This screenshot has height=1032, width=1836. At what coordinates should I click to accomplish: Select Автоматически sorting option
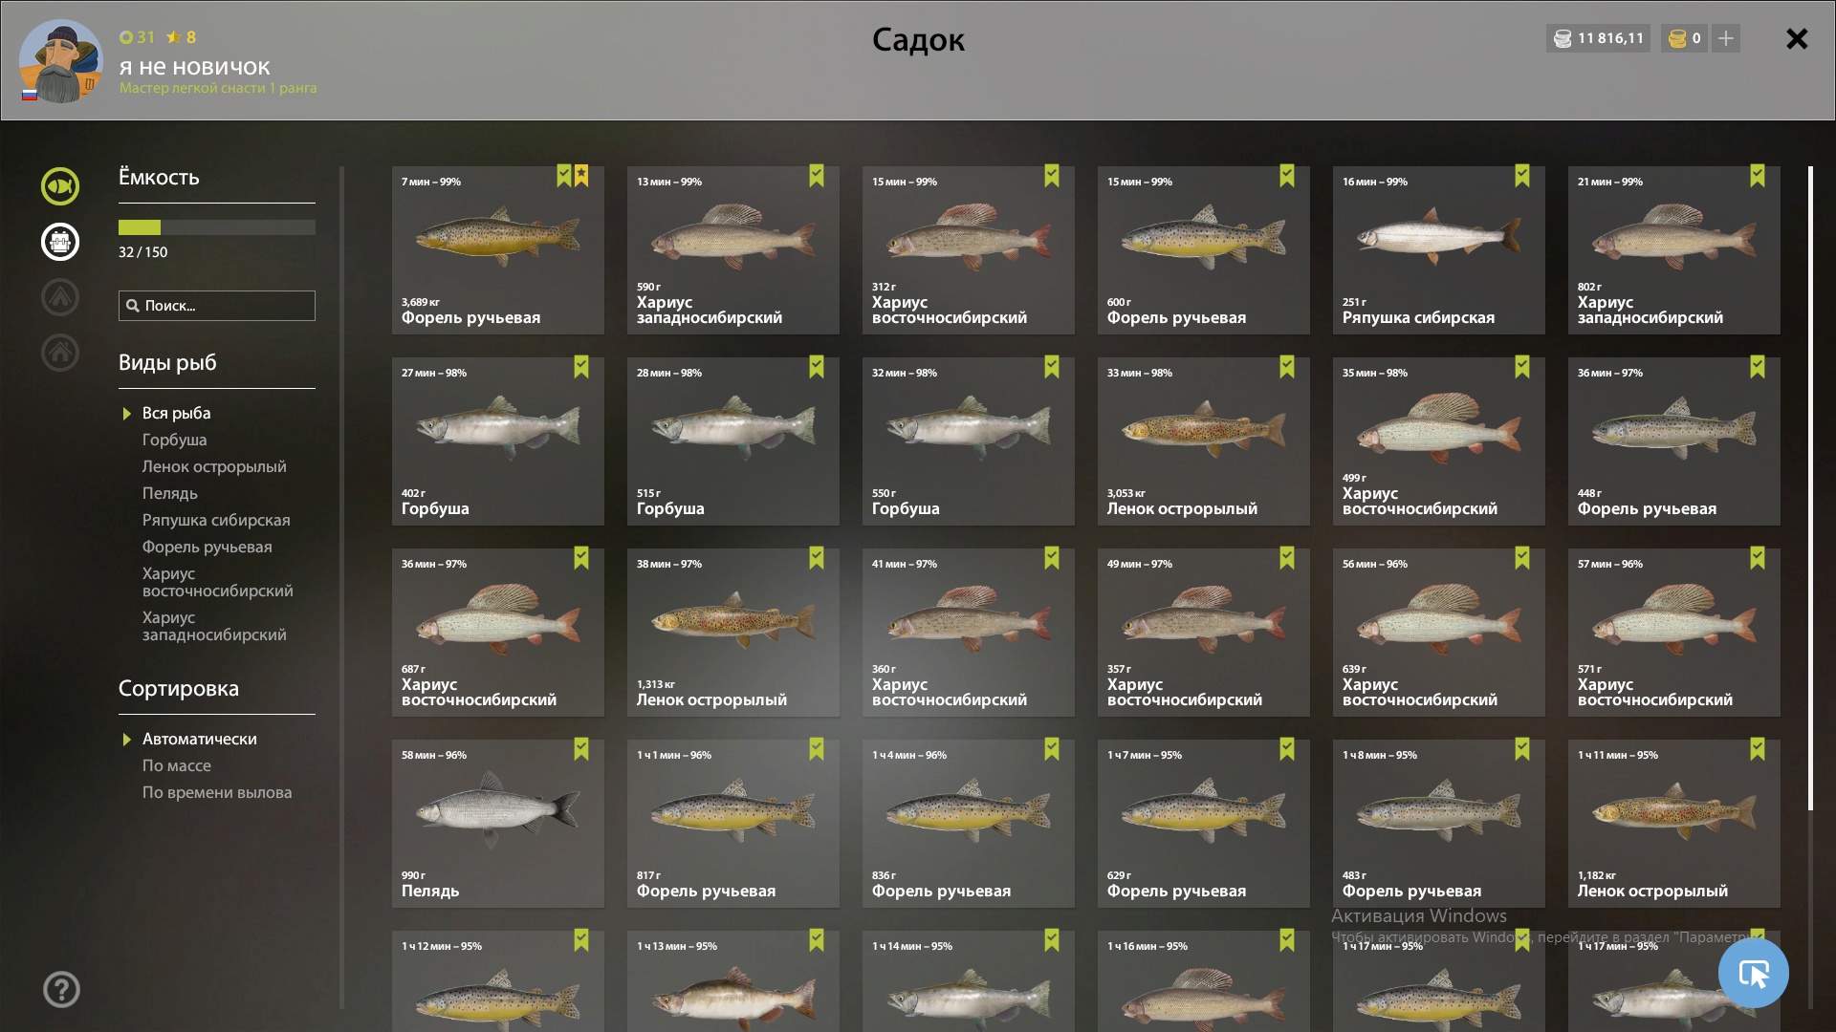pos(199,739)
